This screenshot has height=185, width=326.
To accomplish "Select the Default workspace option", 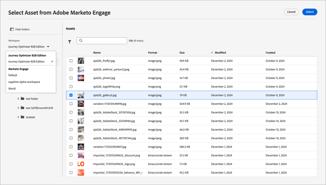I will click(13, 75).
